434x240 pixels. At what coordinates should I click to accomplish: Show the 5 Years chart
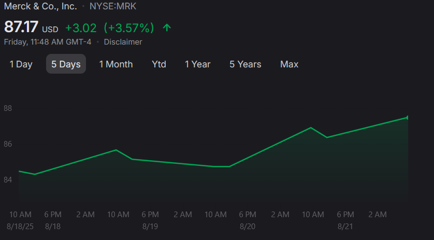(x=245, y=64)
